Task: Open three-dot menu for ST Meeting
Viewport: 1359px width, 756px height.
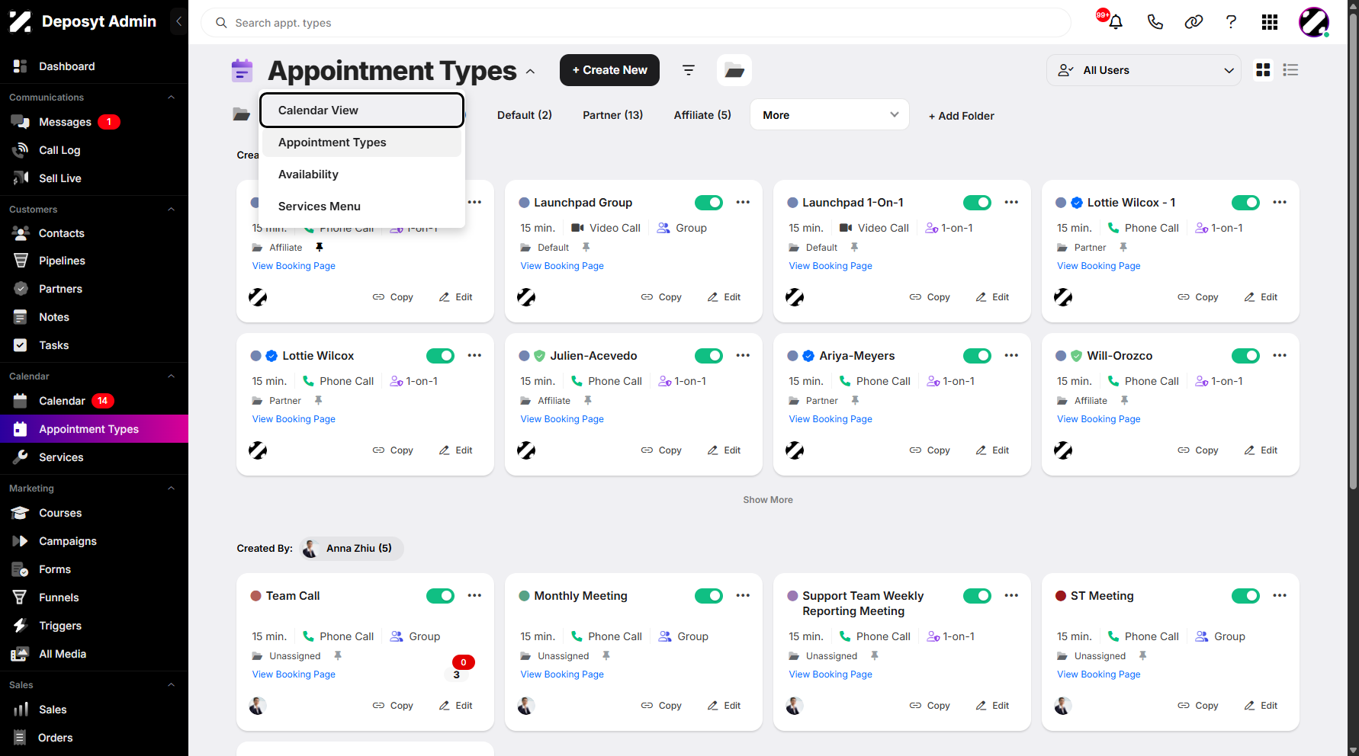Action: (x=1280, y=596)
